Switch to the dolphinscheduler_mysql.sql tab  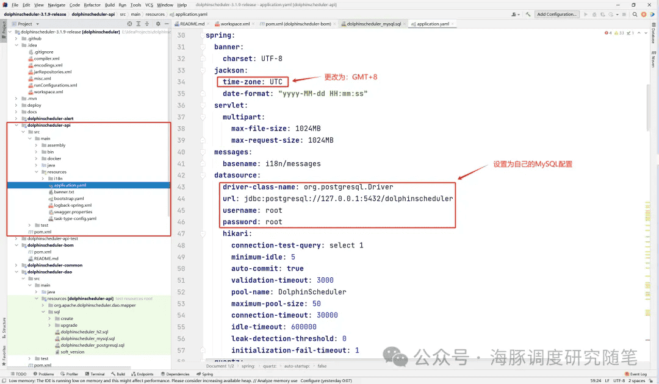[373, 24]
